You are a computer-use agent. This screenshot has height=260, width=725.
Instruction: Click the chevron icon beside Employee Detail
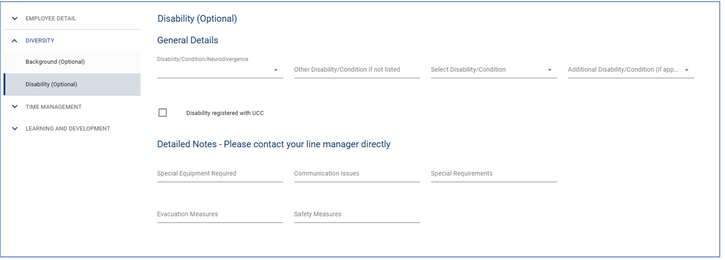(14, 18)
